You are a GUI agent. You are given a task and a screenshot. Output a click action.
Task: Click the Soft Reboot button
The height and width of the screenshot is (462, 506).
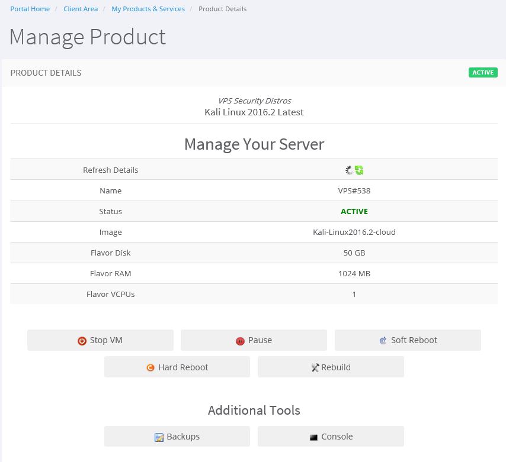pos(408,340)
